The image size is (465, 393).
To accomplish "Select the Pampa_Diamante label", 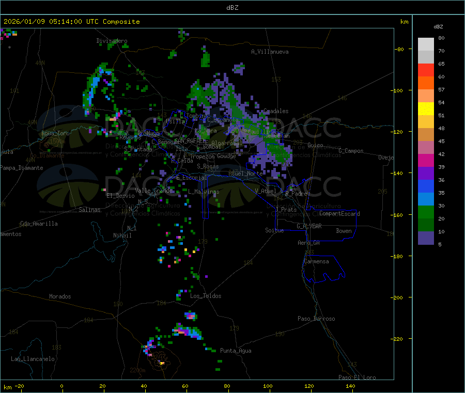I will 22,168.
